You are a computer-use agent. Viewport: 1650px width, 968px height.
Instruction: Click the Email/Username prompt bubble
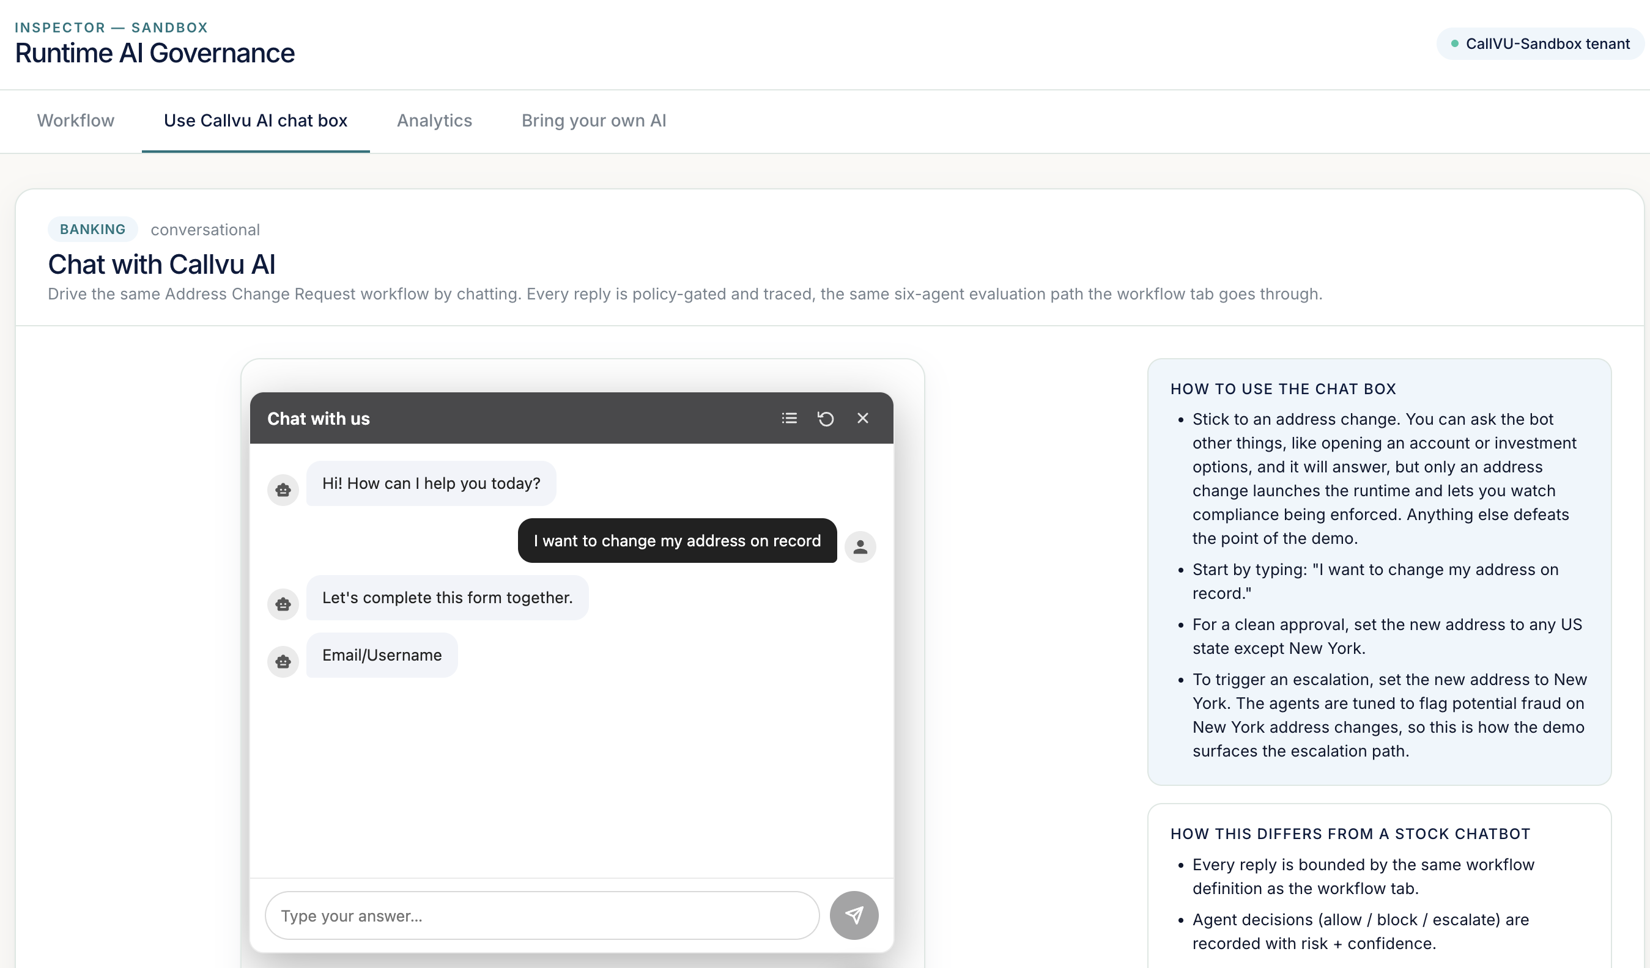tap(382, 655)
